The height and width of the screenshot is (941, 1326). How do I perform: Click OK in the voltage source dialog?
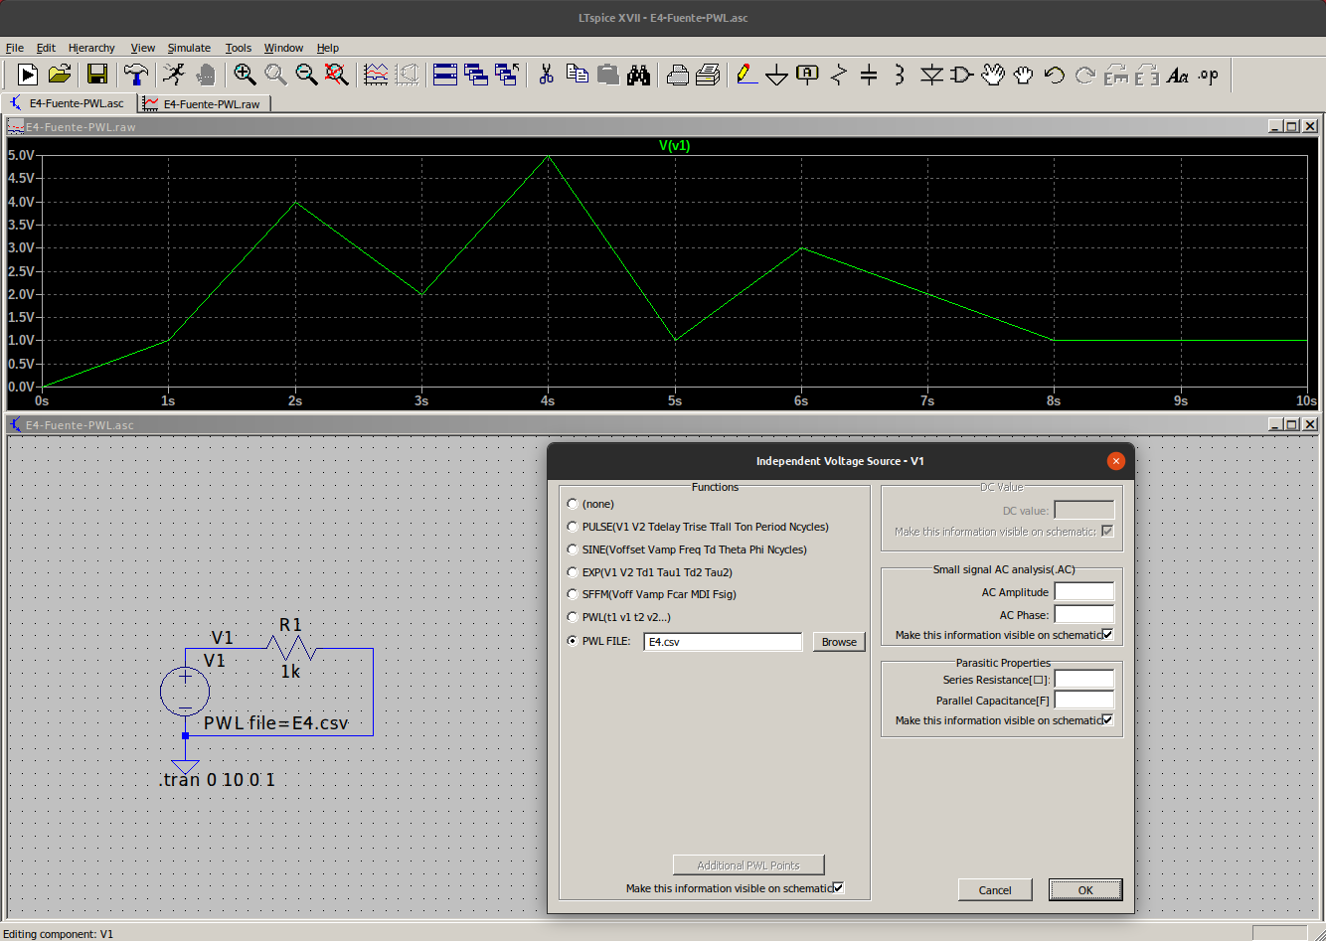pyautogui.click(x=1085, y=890)
